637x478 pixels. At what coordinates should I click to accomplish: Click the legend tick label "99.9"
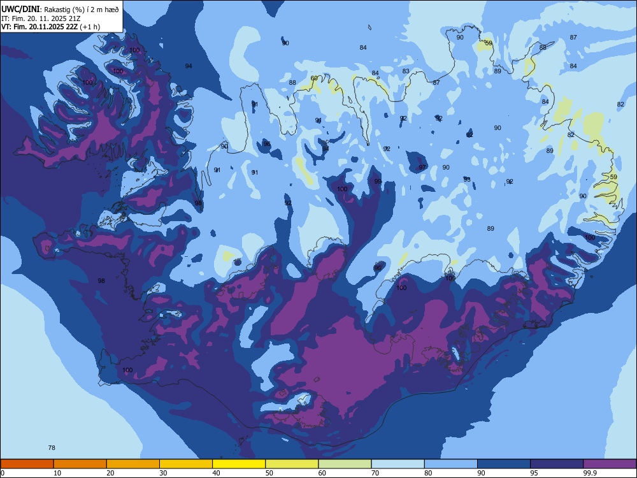pos(589,473)
